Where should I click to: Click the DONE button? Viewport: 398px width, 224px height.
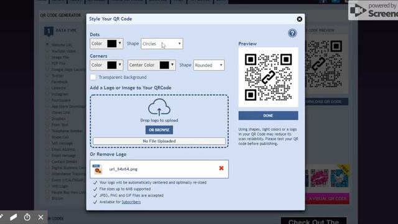(268, 116)
